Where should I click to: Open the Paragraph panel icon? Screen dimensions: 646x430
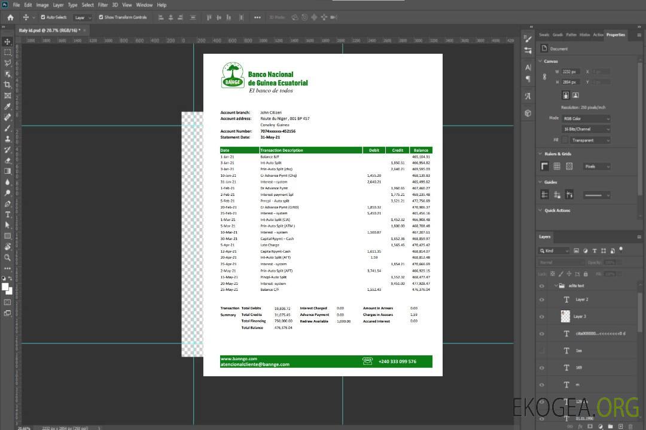pos(528,79)
